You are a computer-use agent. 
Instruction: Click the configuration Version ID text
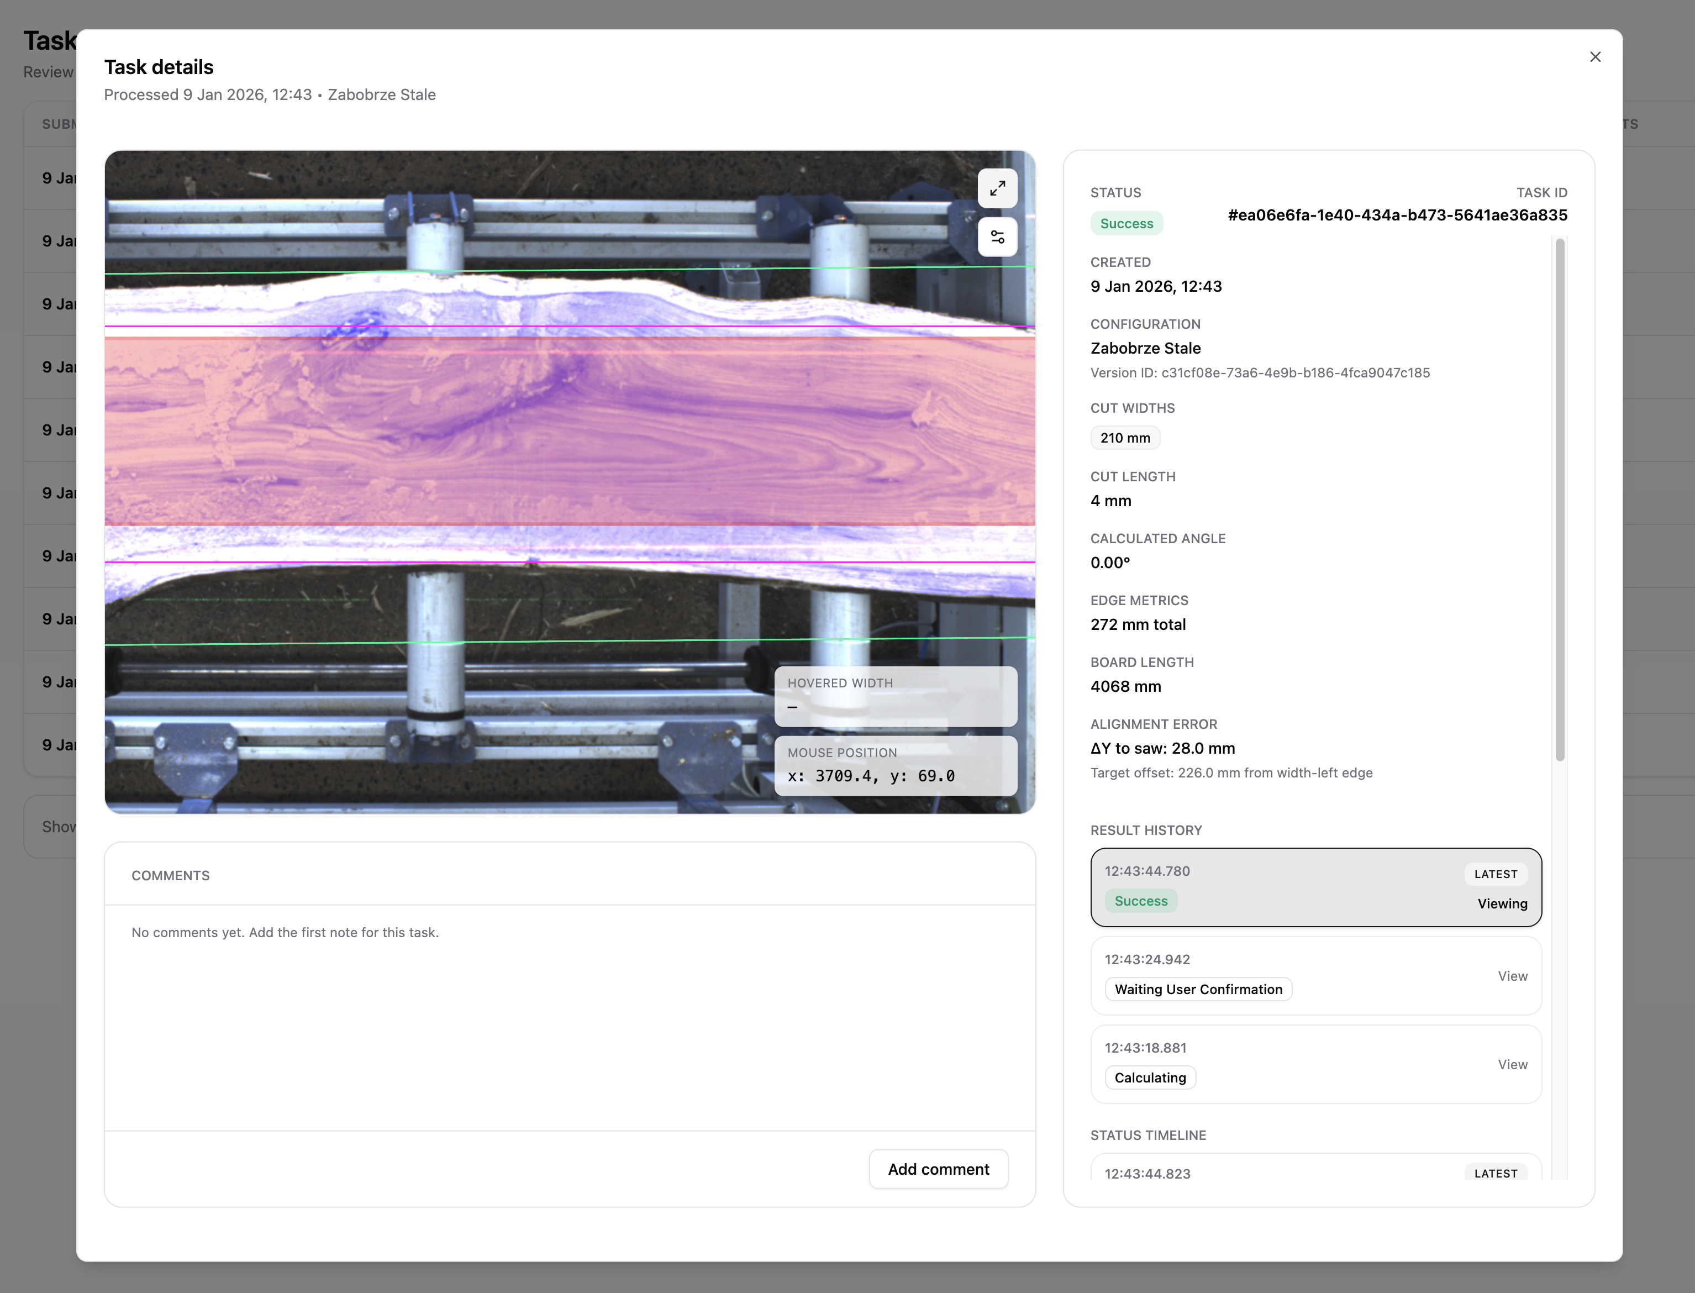[x=1260, y=372]
